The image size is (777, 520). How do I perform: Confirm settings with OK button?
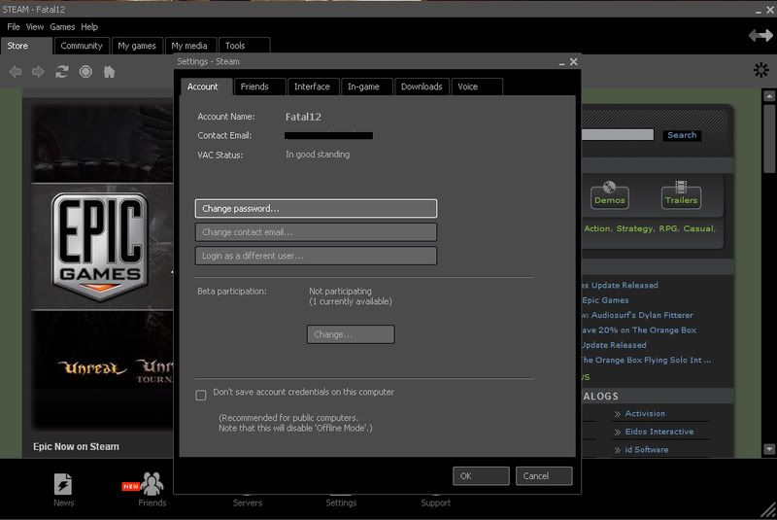(x=481, y=476)
